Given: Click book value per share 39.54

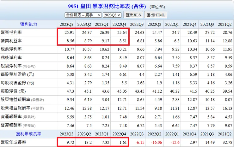Looking at the screenshot, I should click(x=228, y=91).
